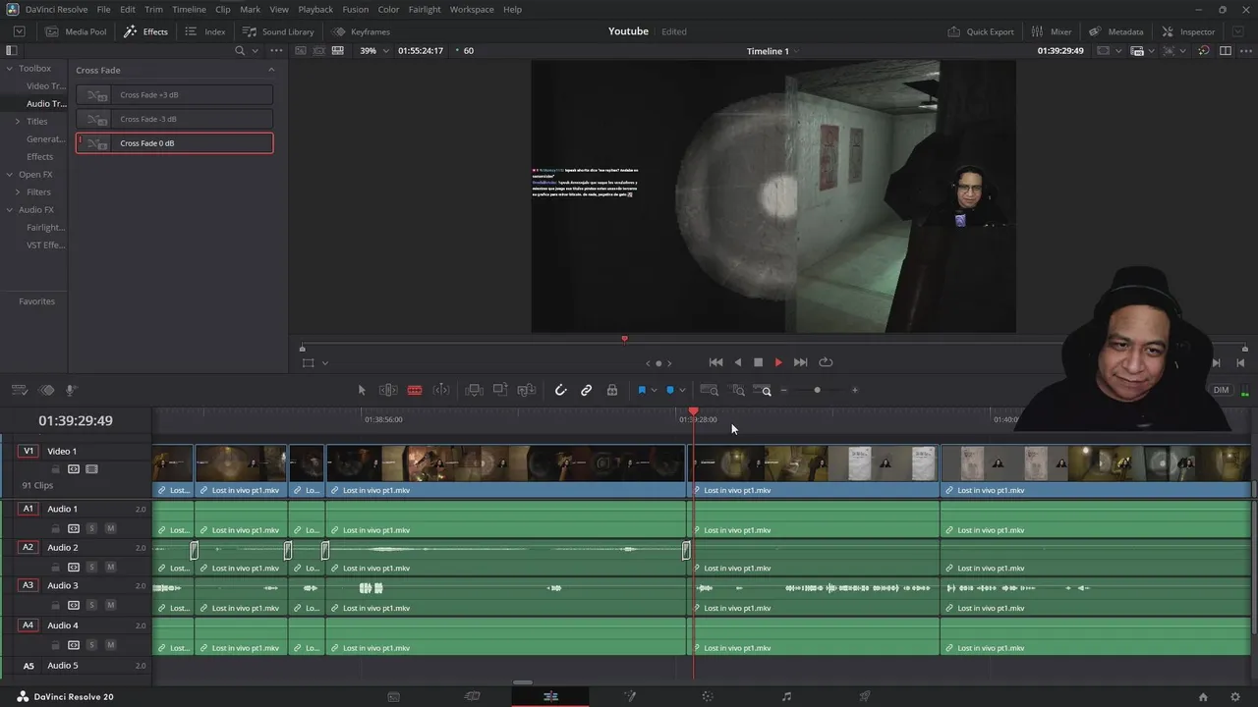Mute the Audio 1 track
The height and width of the screenshot is (707, 1258).
point(110,528)
